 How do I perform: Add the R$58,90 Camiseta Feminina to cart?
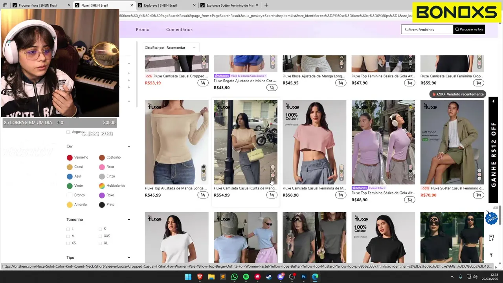coord(341,195)
